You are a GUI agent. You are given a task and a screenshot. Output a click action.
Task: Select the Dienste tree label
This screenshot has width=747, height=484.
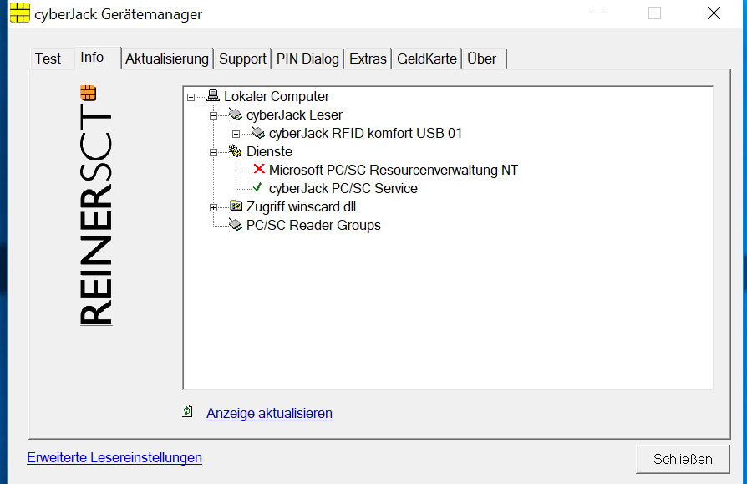tap(269, 151)
